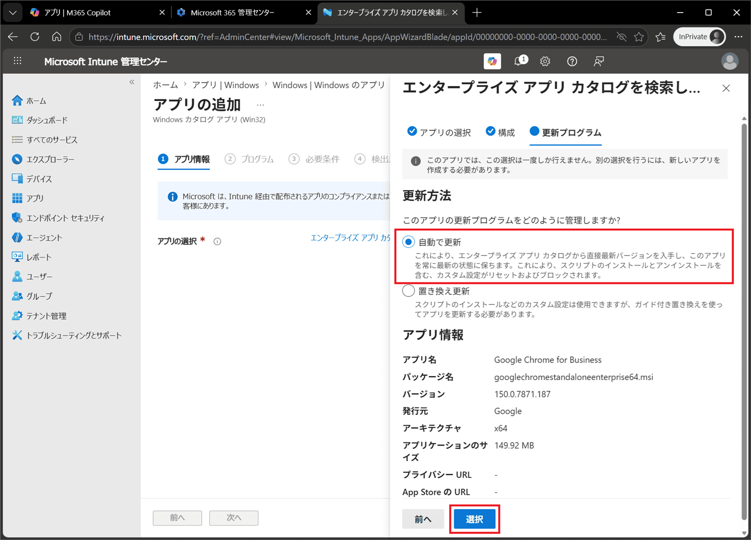Click the エンタープライズ アプリ カタログ link

tap(350, 238)
